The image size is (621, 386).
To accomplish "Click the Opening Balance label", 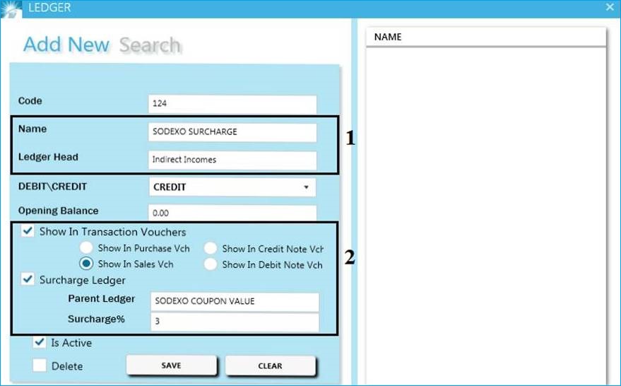I will point(58,211).
